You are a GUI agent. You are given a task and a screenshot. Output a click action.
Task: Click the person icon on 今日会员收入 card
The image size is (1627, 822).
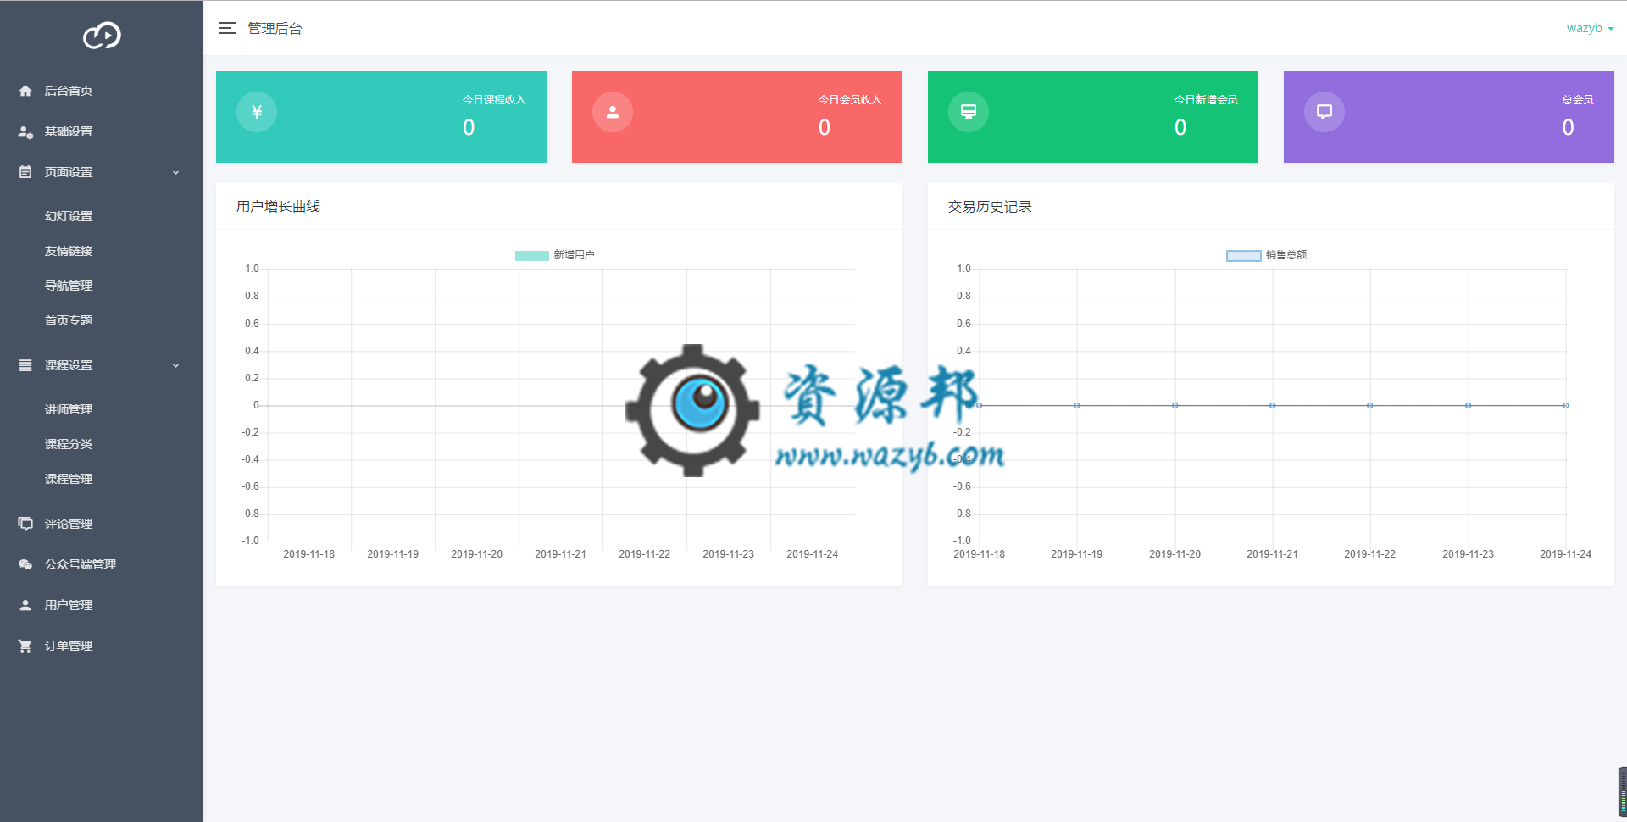click(x=613, y=112)
